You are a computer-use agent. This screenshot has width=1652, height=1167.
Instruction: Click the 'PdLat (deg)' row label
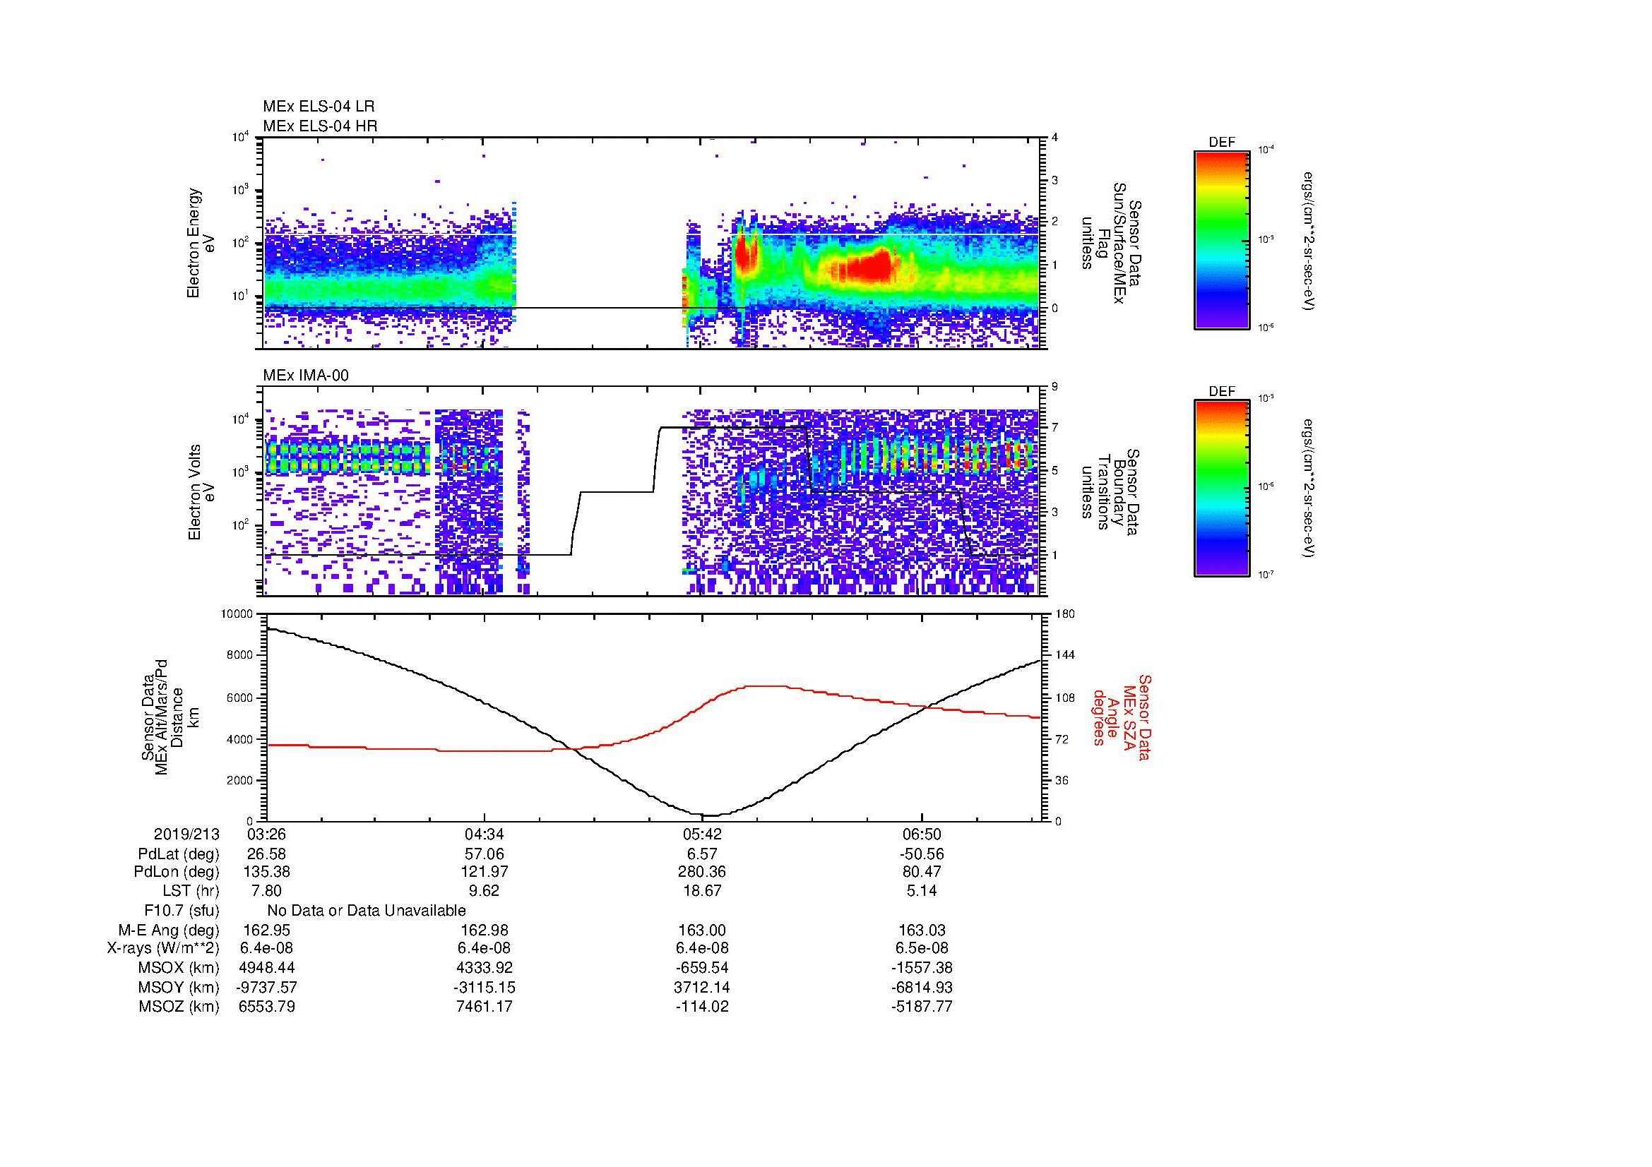pyautogui.click(x=179, y=855)
